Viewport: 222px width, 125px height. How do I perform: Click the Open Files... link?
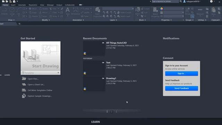(33, 79)
